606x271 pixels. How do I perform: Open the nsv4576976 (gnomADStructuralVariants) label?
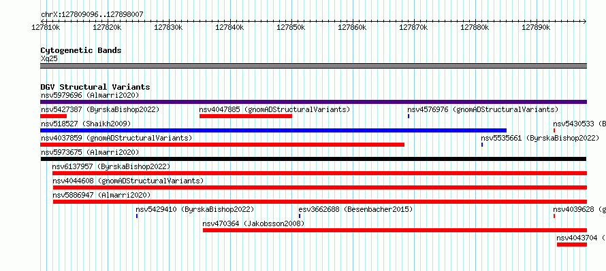click(x=483, y=109)
